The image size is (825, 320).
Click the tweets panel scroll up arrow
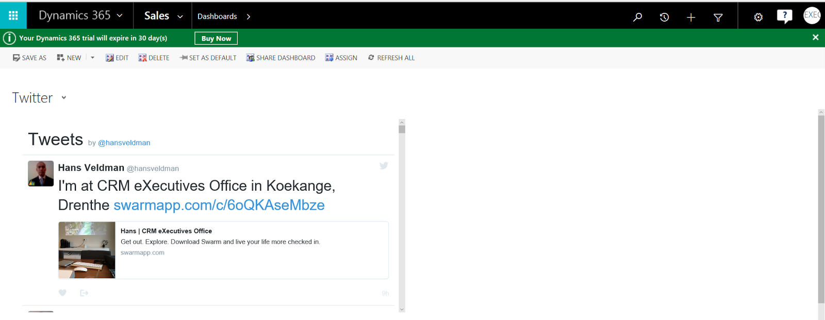point(402,122)
